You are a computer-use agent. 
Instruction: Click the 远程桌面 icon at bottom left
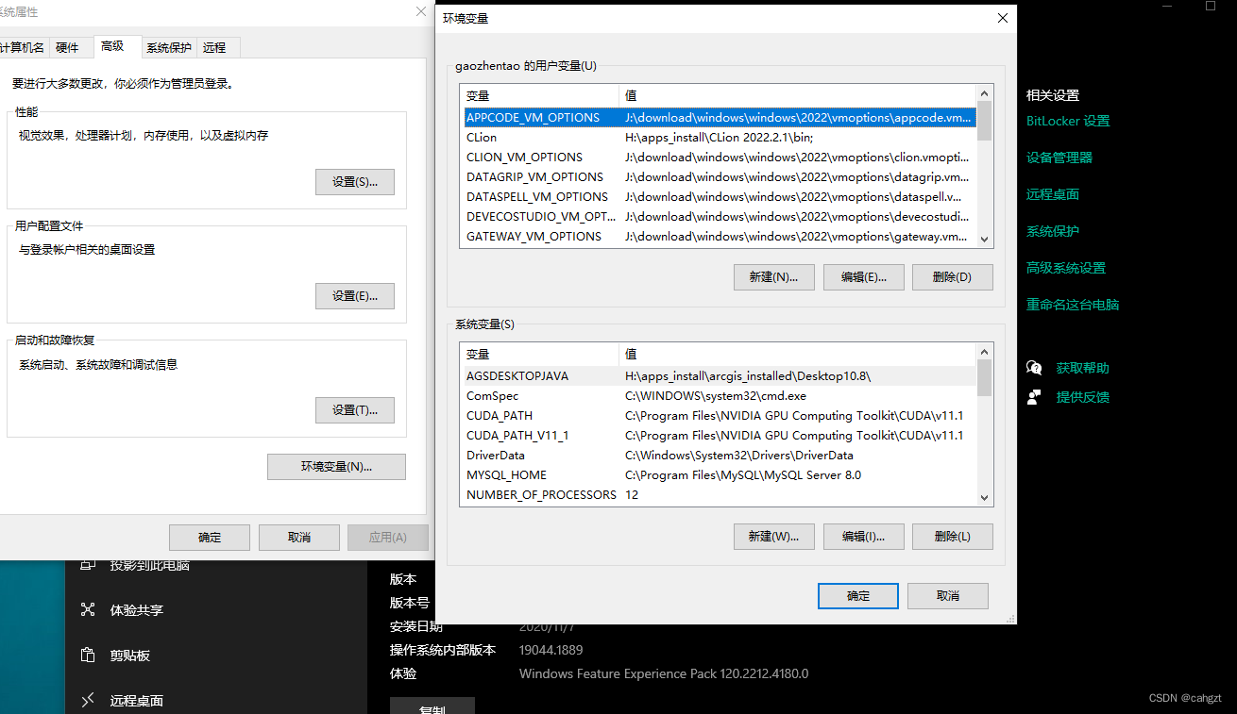(x=87, y=700)
